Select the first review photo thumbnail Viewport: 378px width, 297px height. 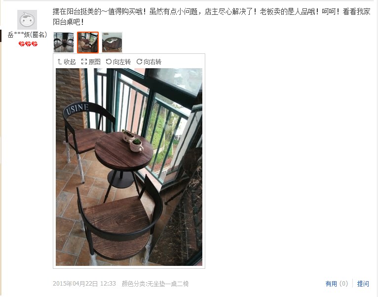pyautogui.click(x=64, y=42)
